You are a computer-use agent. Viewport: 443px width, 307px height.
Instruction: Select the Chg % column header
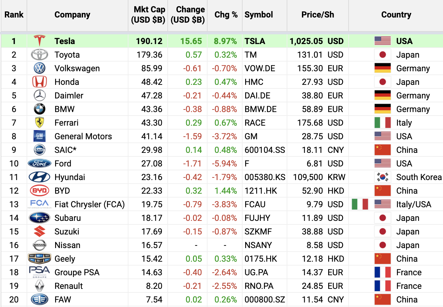pos(226,15)
